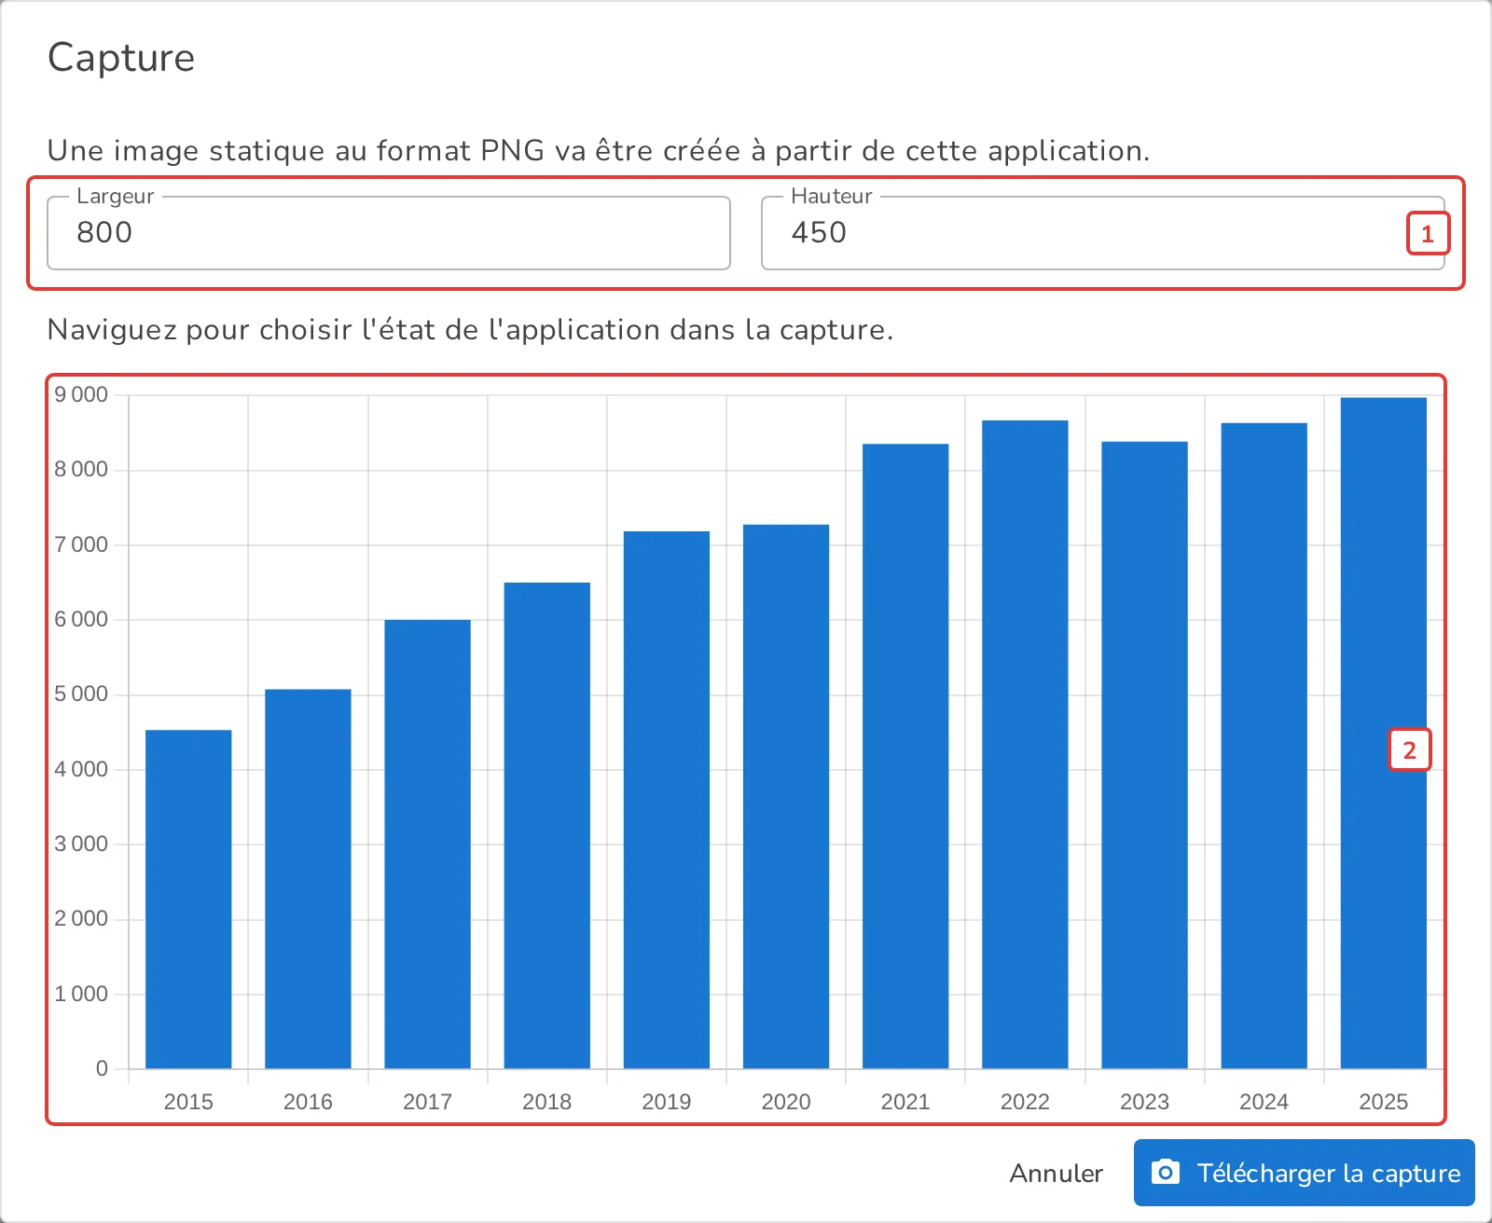Image resolution: width=1492 pixels, height=1223 pixels.
Task: Click the 5 000 y-axis label
Action: point(81,694)
